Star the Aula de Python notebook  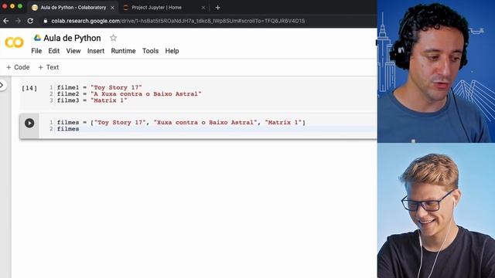coord(113,38)
